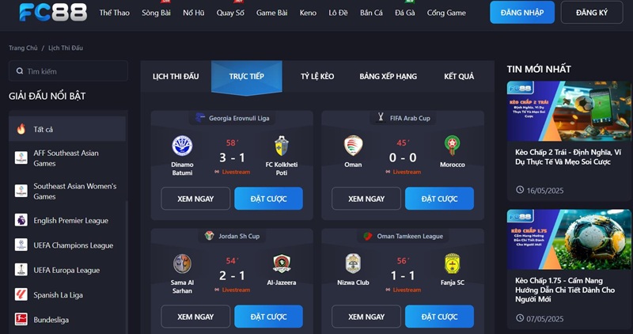Open English Premier League icon in sidebar
633x334 pixels.
click(x=21, y=220)
